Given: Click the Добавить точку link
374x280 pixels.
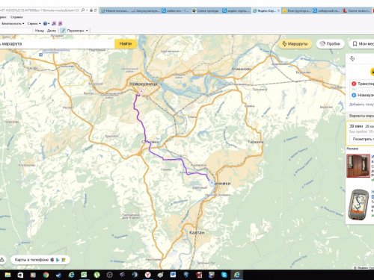Looking at the screenshot, I should pyautogui.click(x=361, y=105).
